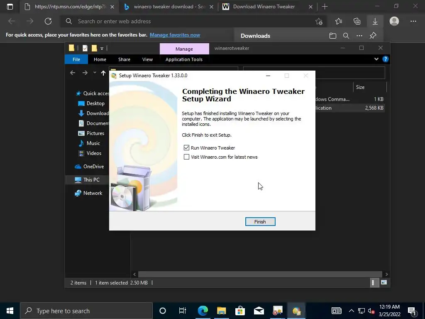Image resolution: width=425 pixels, height=319 pixels.
Task: Toggle the Downloads toolbar arrow icon
Action: [375, 21]
